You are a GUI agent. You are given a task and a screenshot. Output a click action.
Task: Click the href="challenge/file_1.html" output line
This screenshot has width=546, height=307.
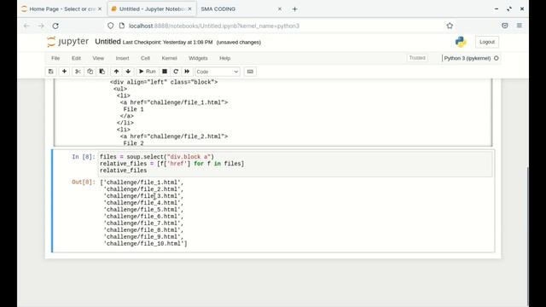pyautogui.click(x=174, y=102)
